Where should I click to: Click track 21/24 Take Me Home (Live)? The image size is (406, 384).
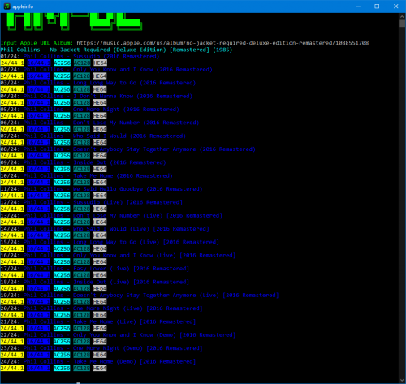point(98,321)
